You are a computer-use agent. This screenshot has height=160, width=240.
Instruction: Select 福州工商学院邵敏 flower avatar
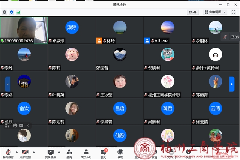[x=168, y=81]
